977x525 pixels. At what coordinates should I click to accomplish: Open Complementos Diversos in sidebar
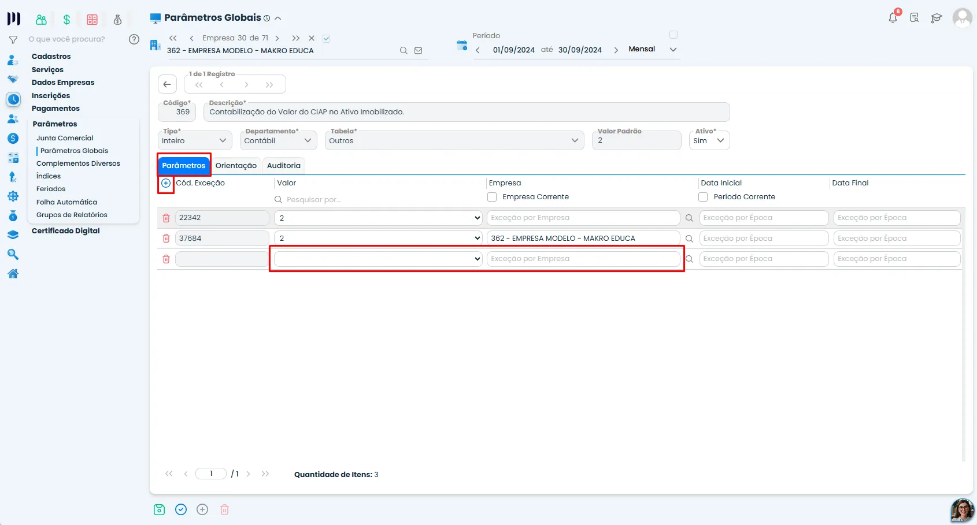[x=78, y=163]
